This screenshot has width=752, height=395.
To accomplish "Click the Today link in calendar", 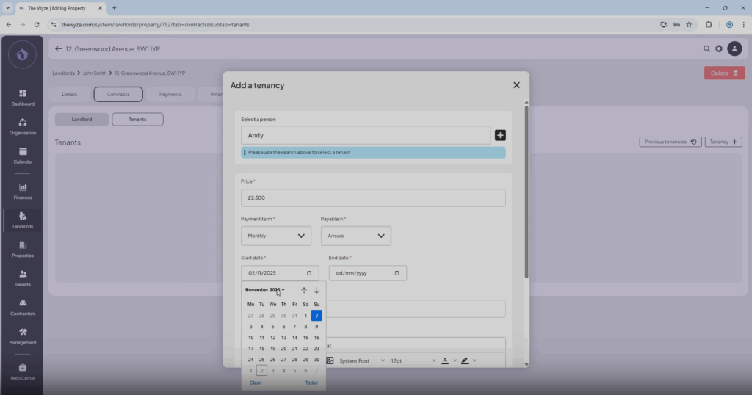I will (x=311, y=383).
